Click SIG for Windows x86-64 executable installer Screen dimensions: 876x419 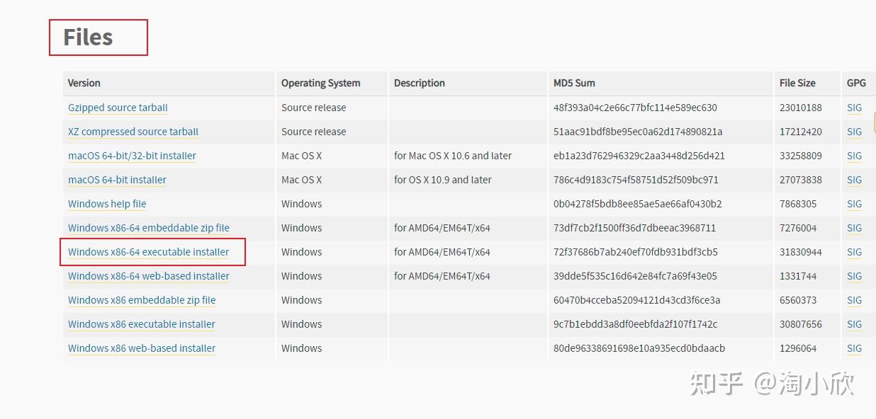click(853, 252)
